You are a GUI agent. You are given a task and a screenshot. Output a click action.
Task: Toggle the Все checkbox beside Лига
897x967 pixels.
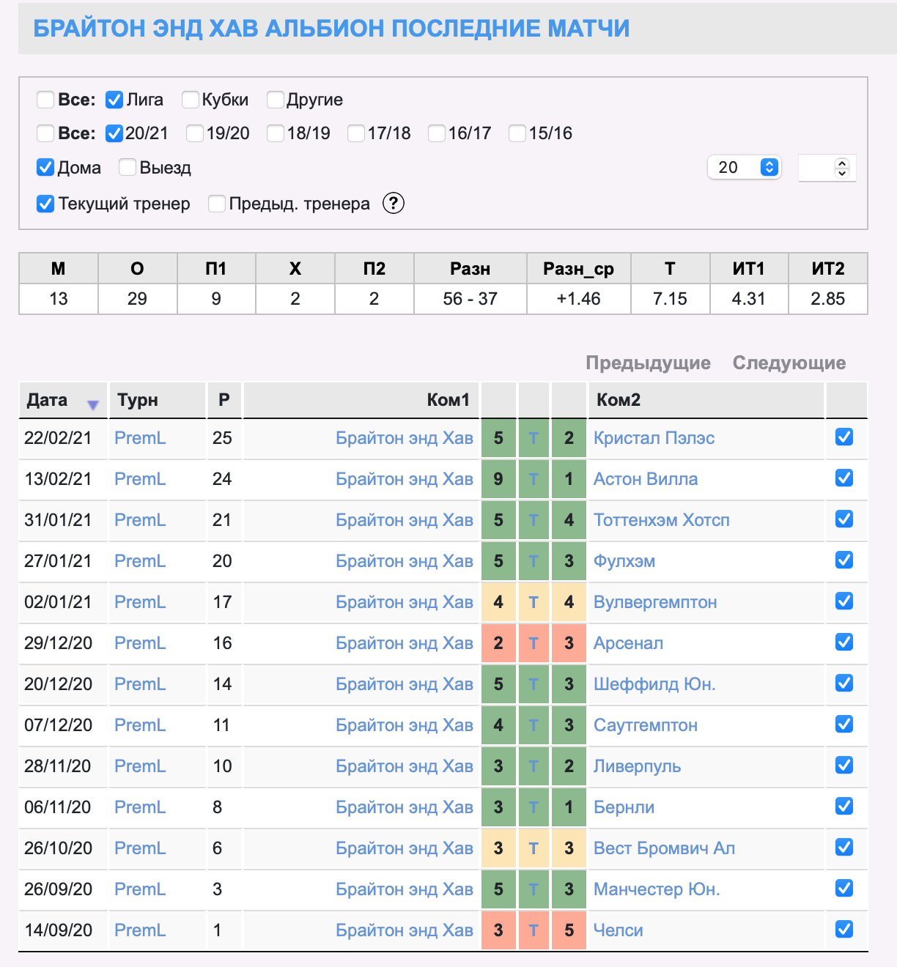tap(45, 100)
